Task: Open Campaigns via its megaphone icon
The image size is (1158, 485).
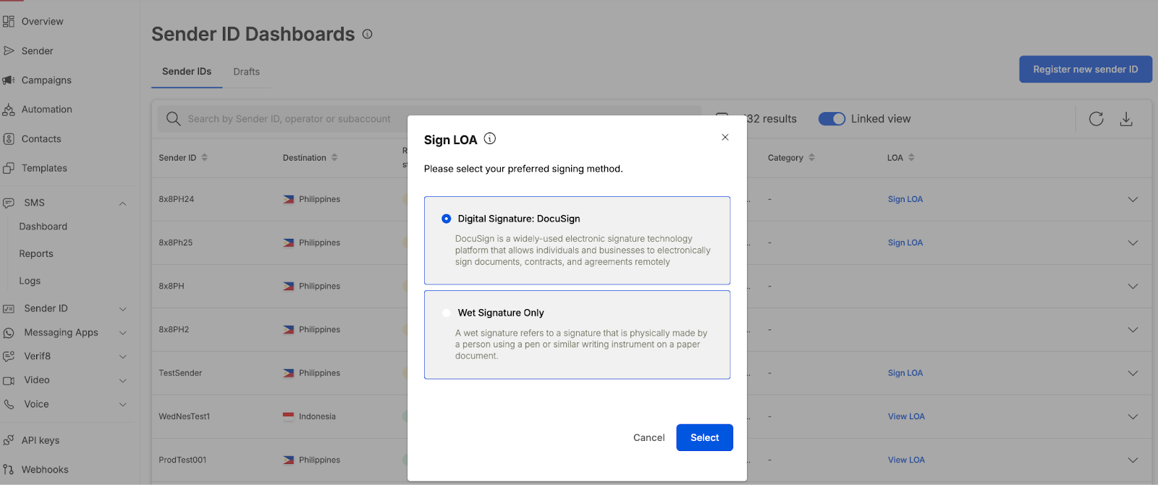Action: (9, 80)
